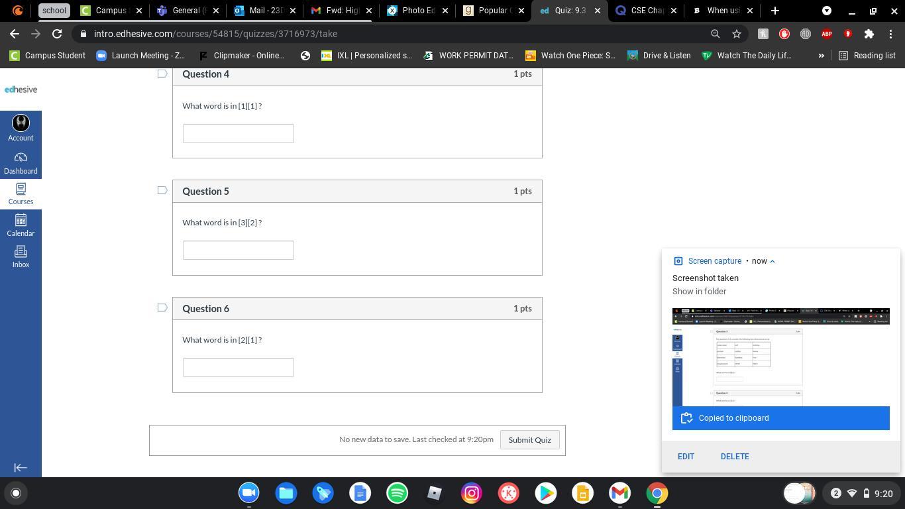Delete the captured screenshot
Image resolution: width=905 pixels, height=509 pixels.
click(735, 457)
